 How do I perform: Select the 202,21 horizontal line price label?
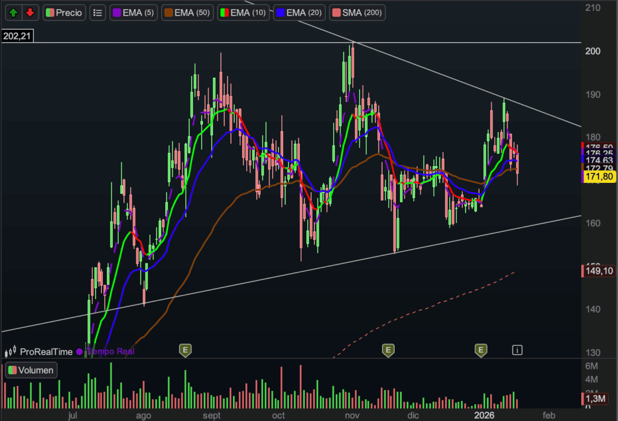(x=17, y=36)
